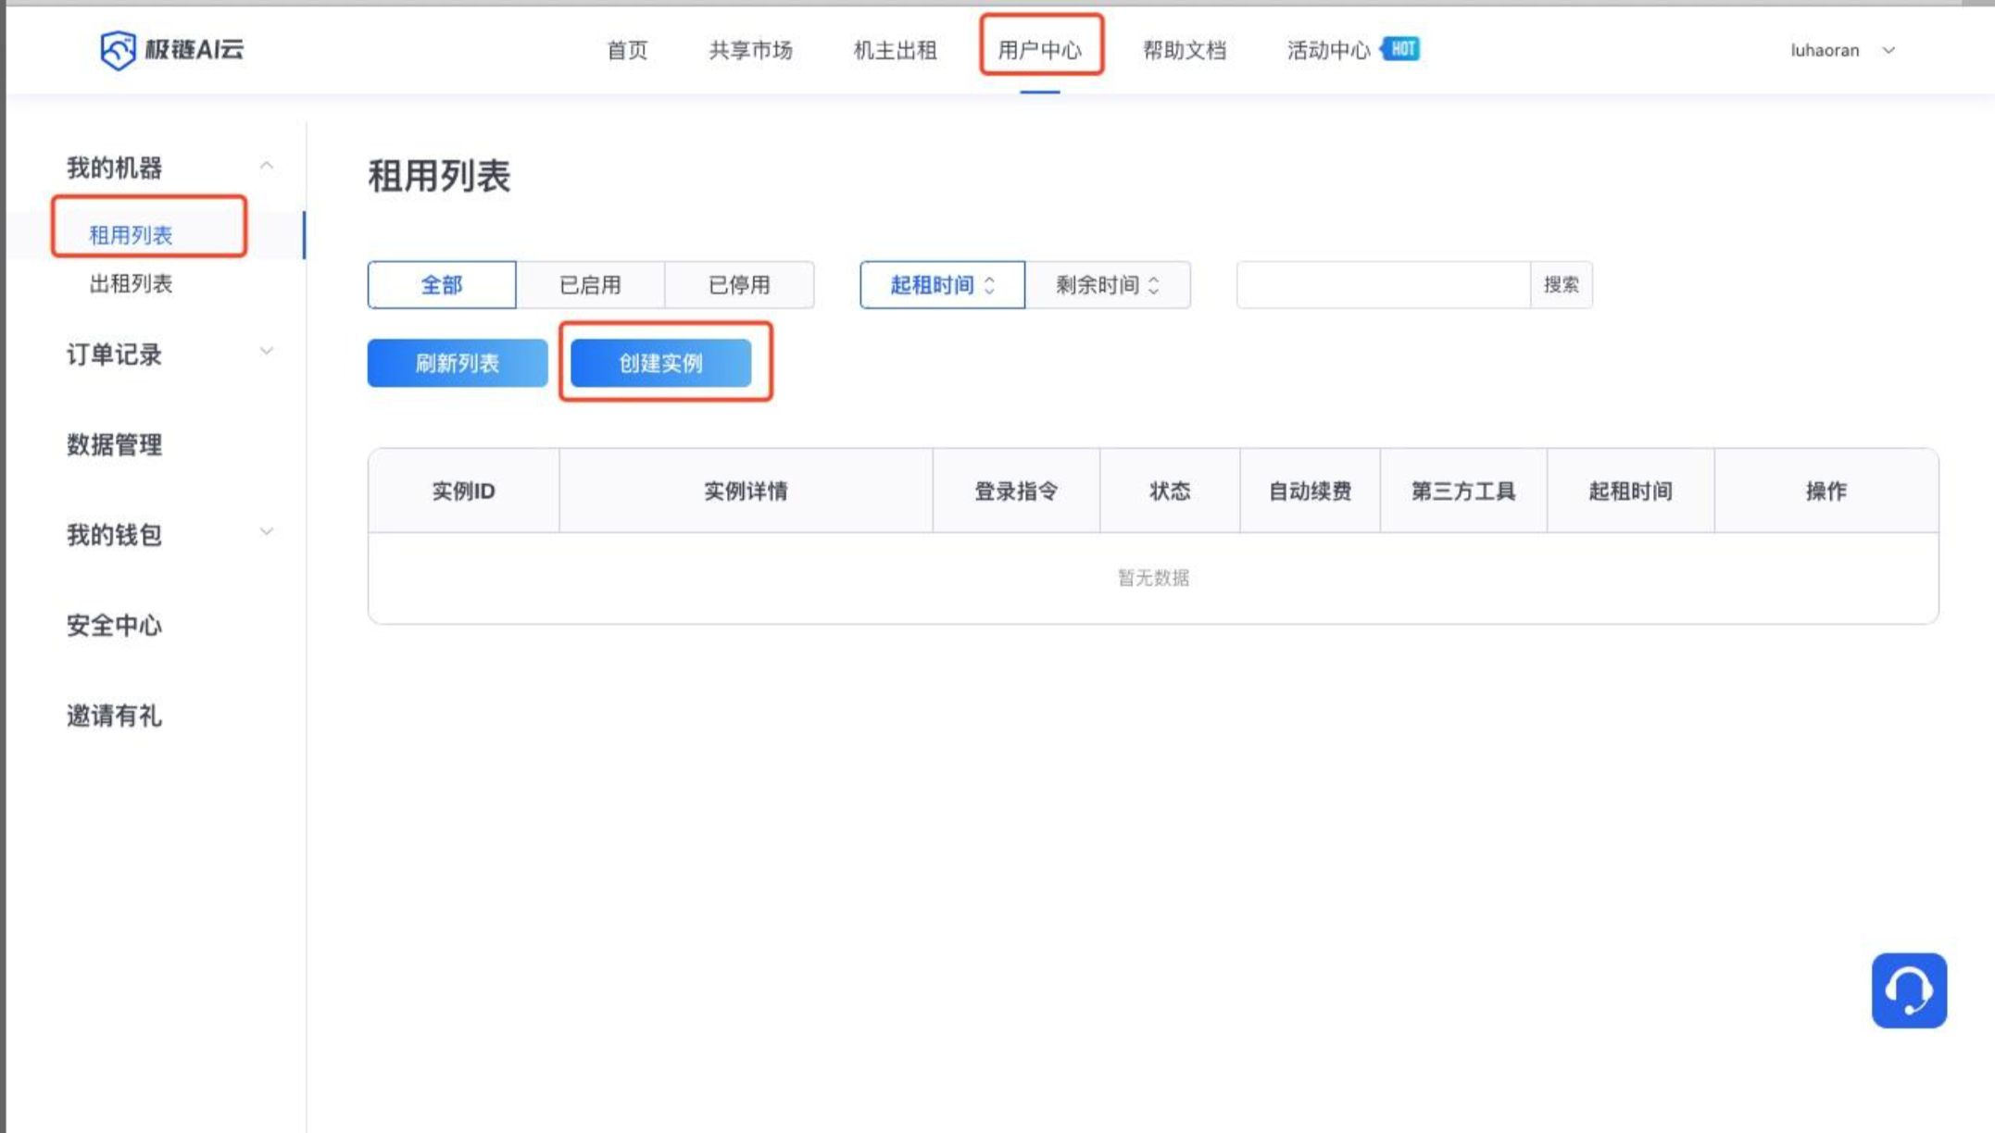This screenshot has width=1995, height=1133.
Task: Click 我的机器 sidebar heading
Action: click(114, 168)
